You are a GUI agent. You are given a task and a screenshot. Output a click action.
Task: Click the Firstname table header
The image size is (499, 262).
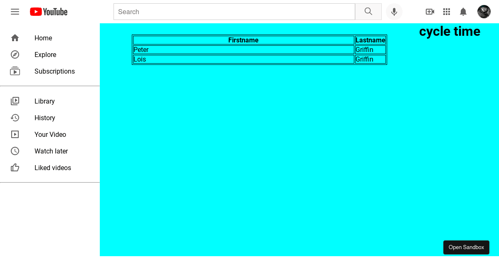pyautogui.click(x=243, y=40)
